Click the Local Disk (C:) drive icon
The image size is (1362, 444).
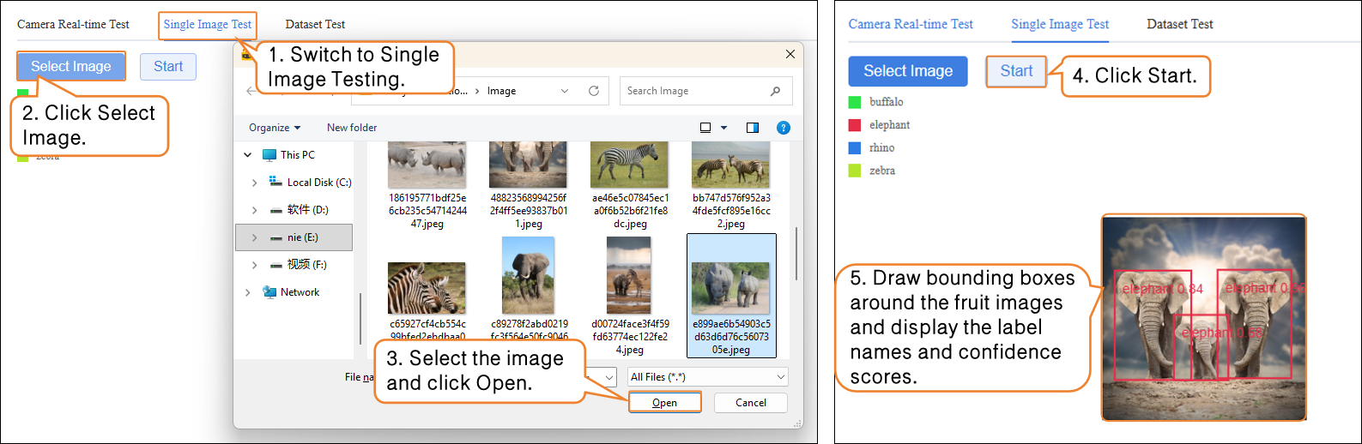275,182
